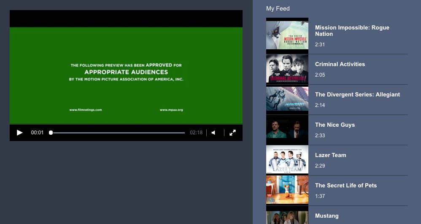Open the Criminal Activities thumbnail

287,69
